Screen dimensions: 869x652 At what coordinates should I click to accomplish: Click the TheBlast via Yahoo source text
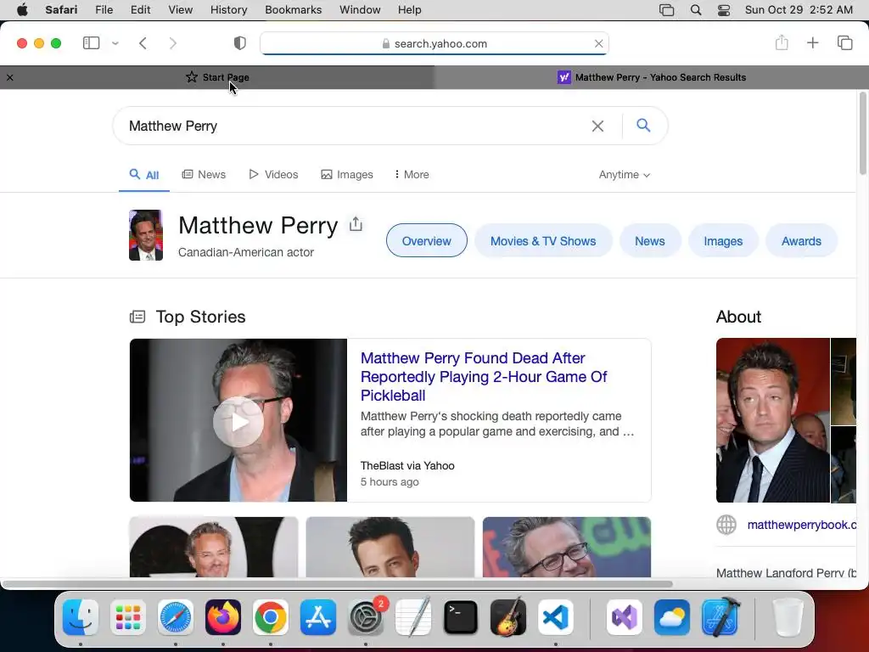[x=407, y=466]
